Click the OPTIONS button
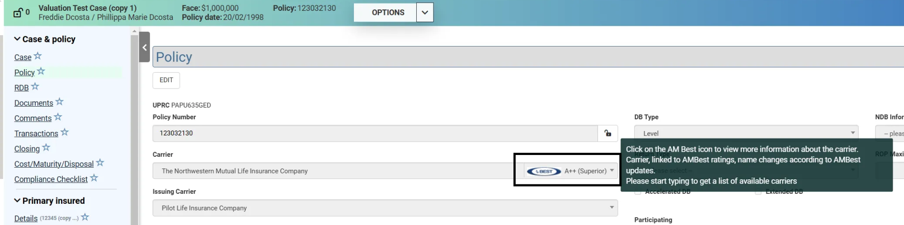 click(388, 13)
